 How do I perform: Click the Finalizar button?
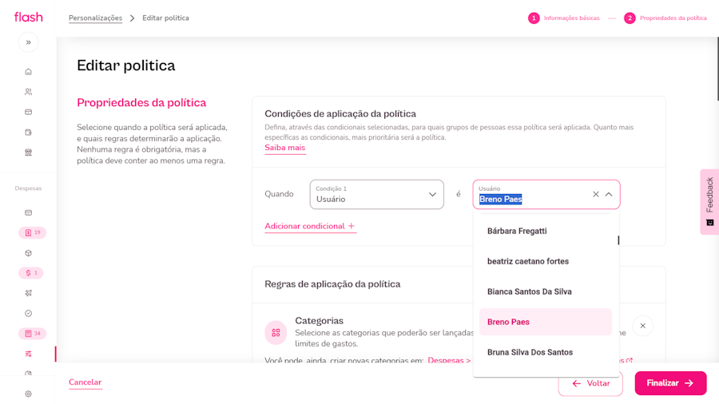click(670, 383)
